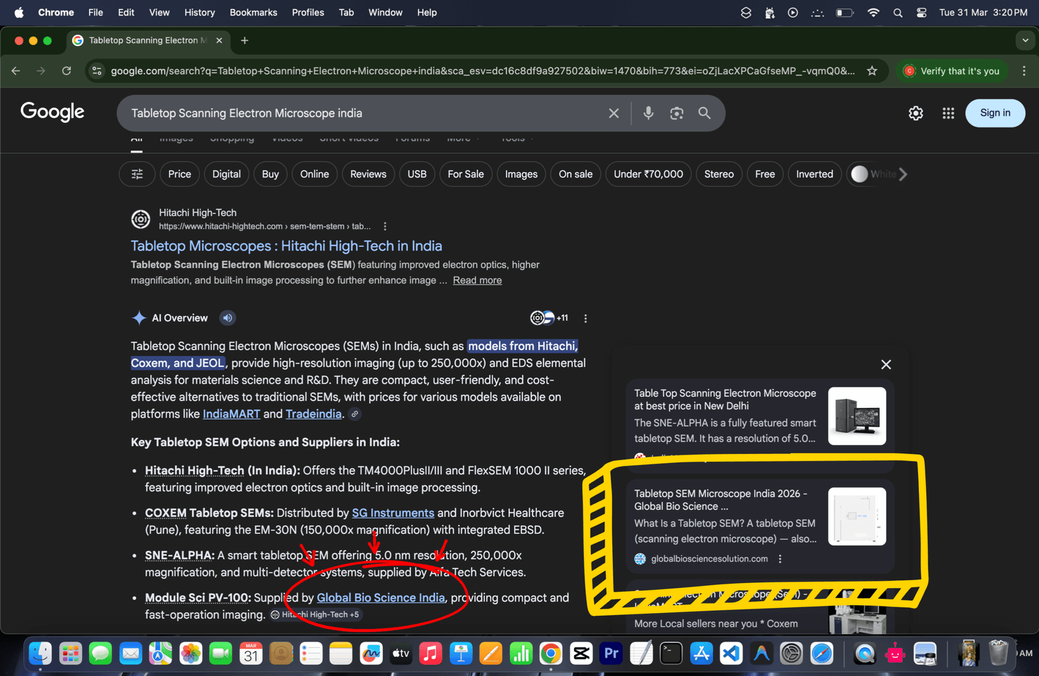Viewport: 1039px width, 676px height.
Task: Launch Terminal from the Dock
Action: [x=671, y=653]
